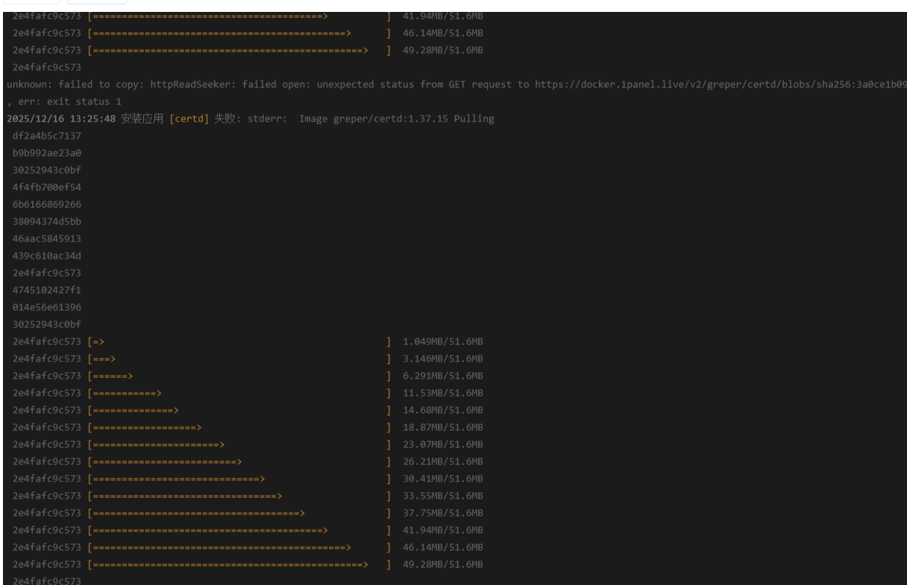907x585 pixels.
Task: Select layer ID b9b992ae23a0
Action: pos(47,153)
